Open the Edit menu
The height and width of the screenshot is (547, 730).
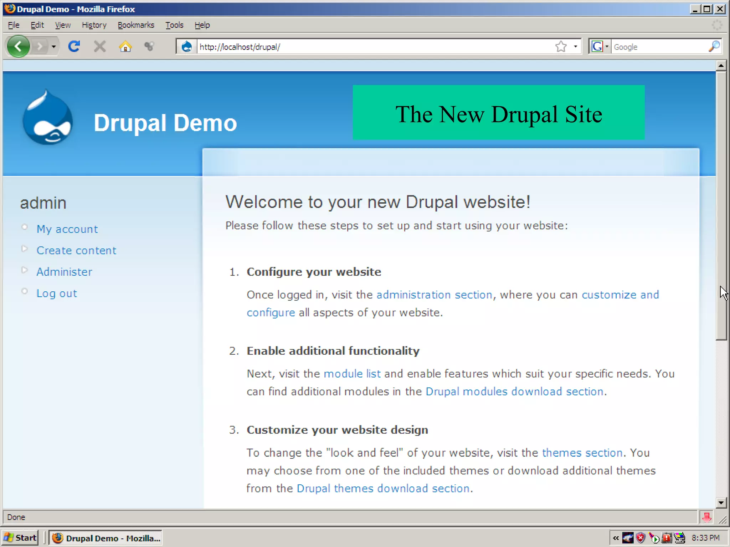pyautogui.click(x=37, y=25)
